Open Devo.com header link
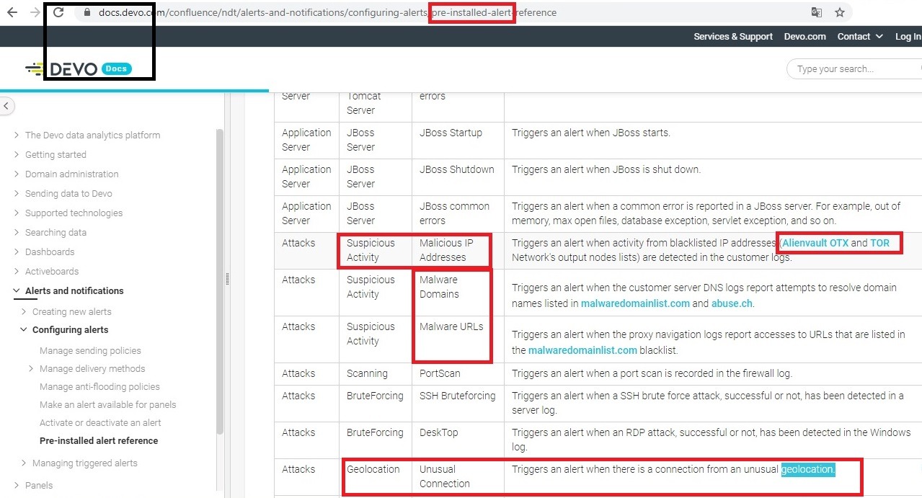Image resolution: width=922 pixels, height=498 pixels. coord(805,37)
